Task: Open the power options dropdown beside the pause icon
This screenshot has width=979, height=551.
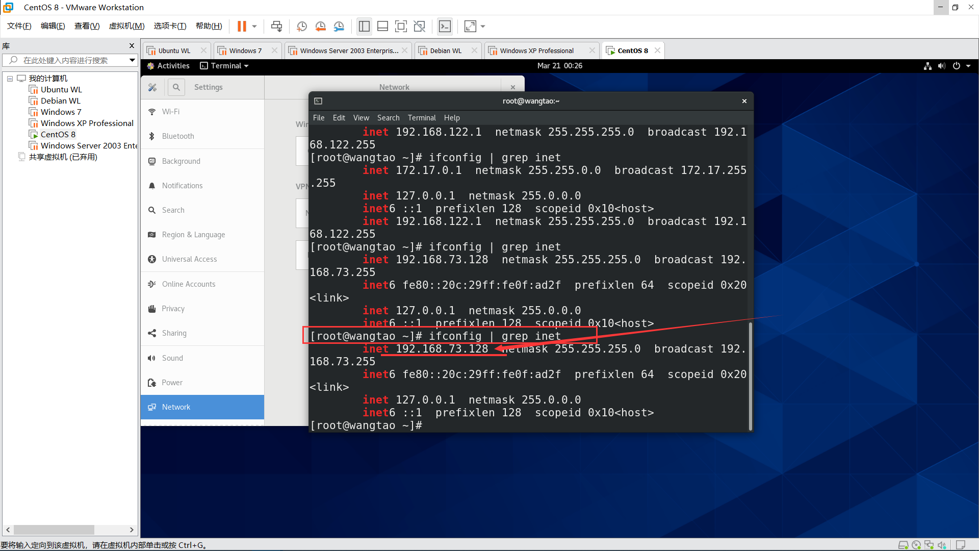Action: tap(254, 26)
